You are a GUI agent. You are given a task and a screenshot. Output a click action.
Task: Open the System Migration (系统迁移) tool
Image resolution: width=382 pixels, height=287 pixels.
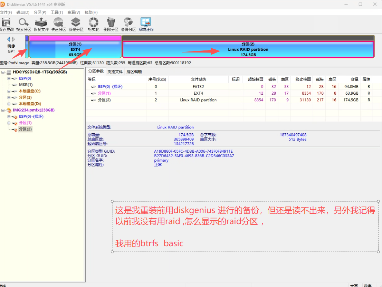(146, 22)
